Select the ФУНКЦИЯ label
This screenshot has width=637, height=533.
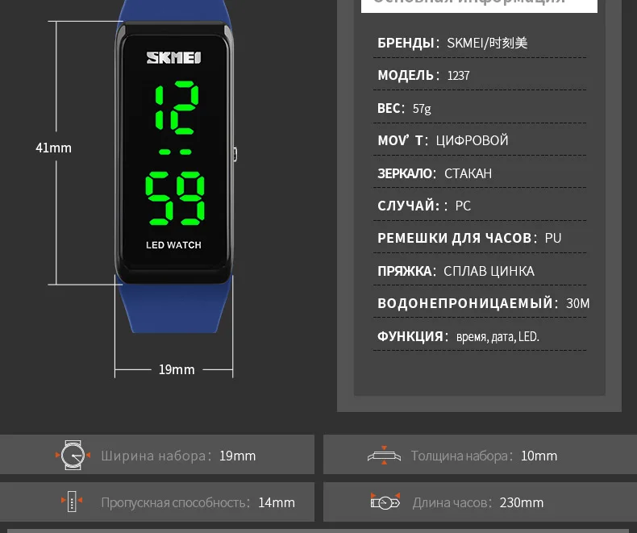[410, 336]
